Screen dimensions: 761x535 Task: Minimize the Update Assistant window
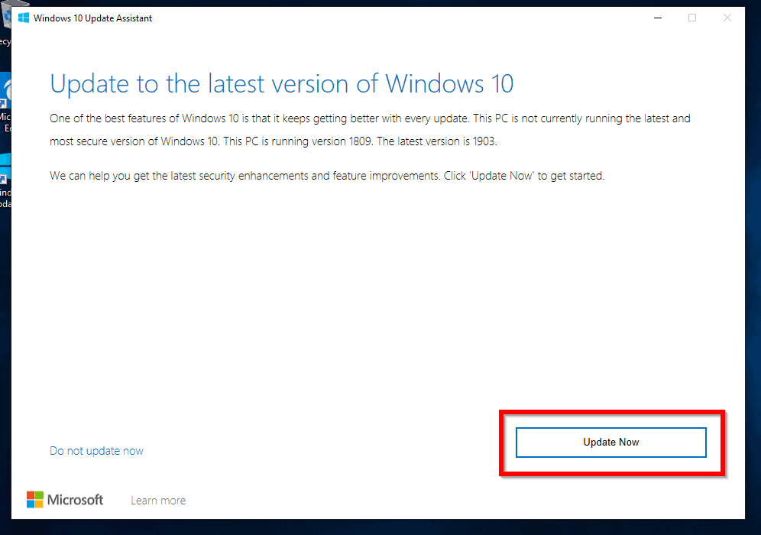(658, 18)
